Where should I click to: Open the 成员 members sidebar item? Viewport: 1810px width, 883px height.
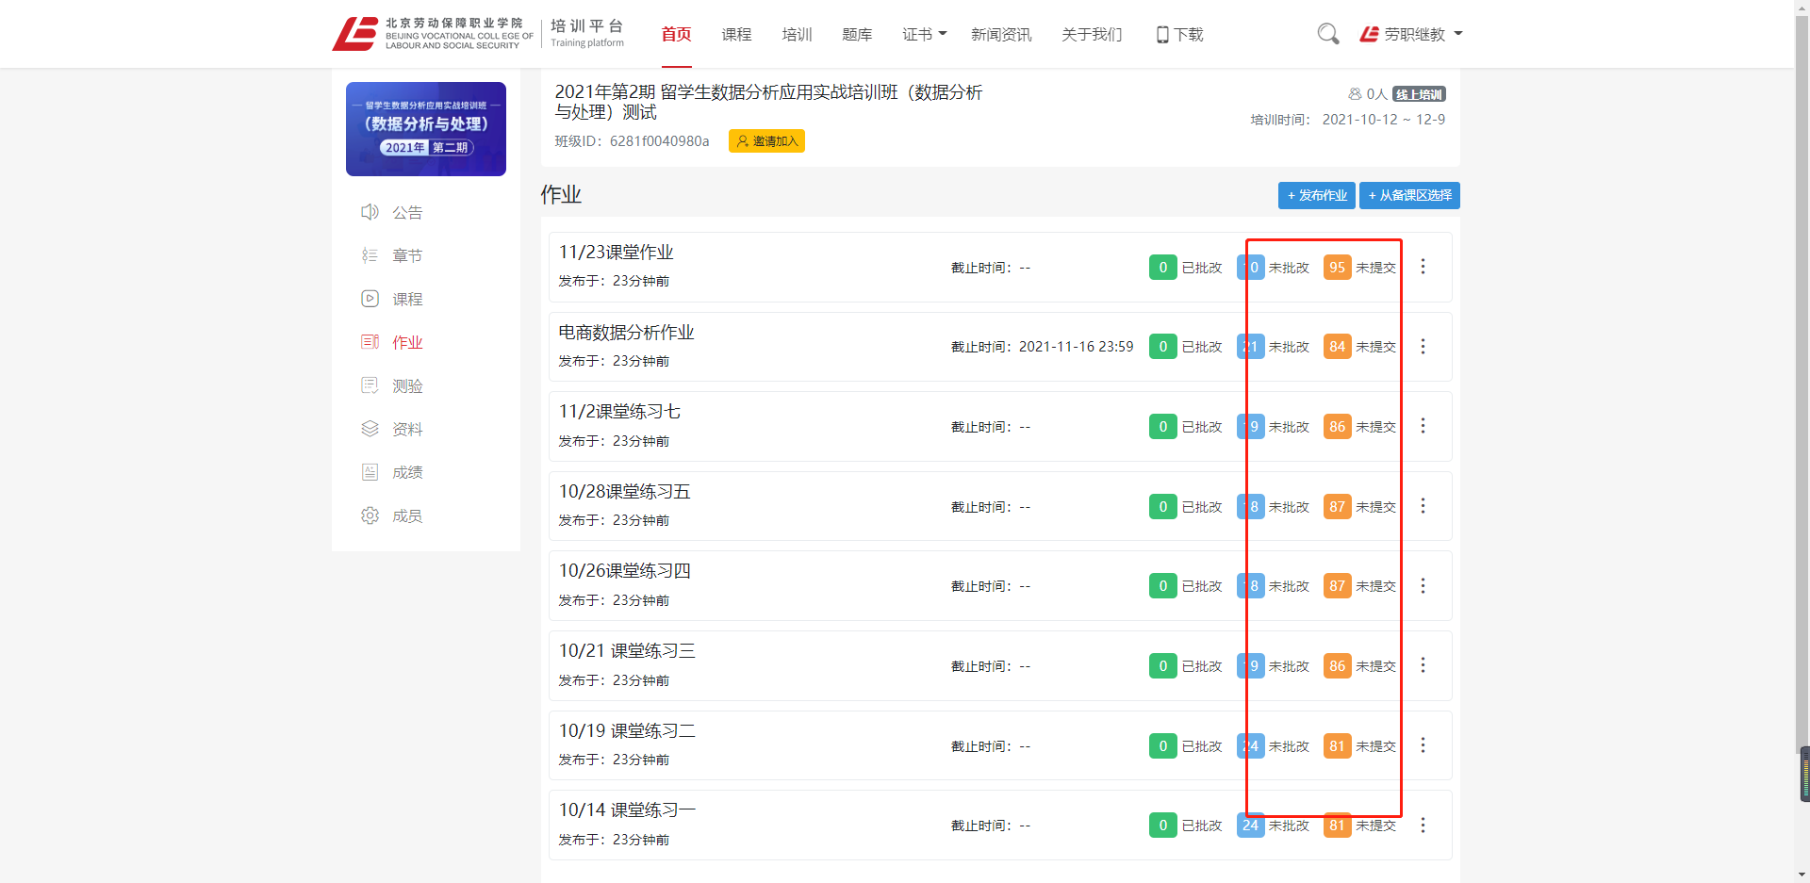pos(406,515)
